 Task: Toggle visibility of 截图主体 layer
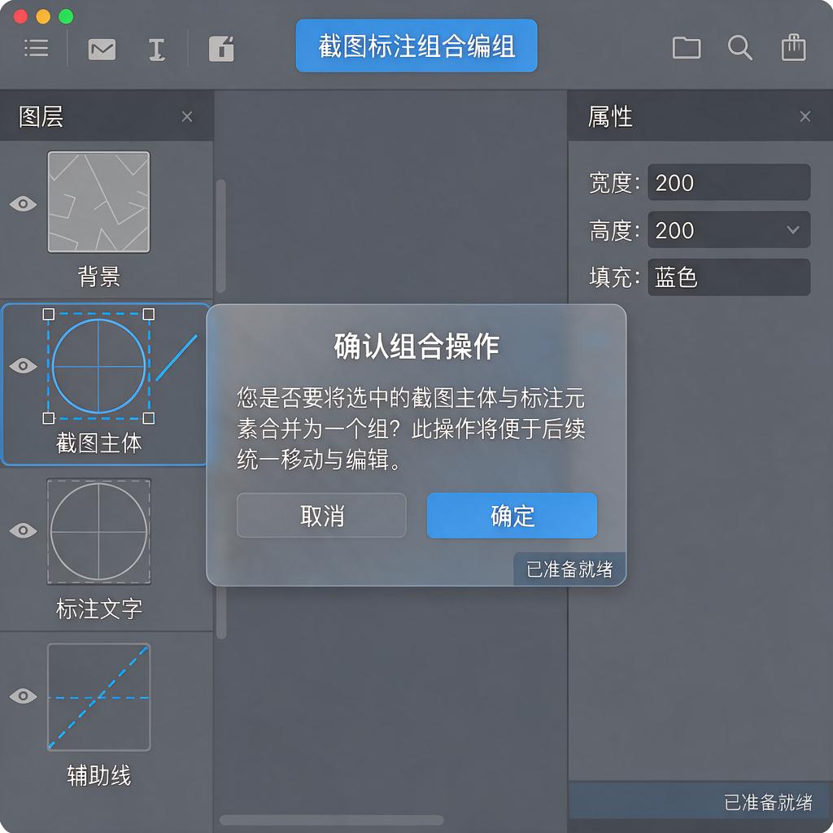pos(24,366)
